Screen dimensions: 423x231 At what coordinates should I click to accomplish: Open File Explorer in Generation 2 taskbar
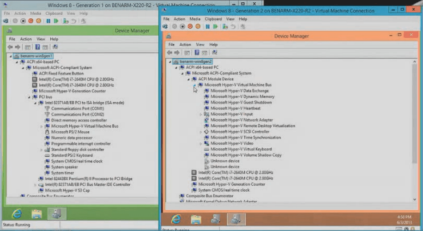196,219
